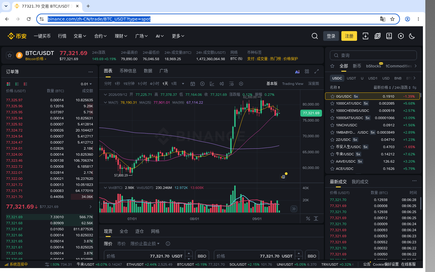Click the yellow 注册 register button
435x272 pixels.
pyautogui.click(x=349, y=36)
